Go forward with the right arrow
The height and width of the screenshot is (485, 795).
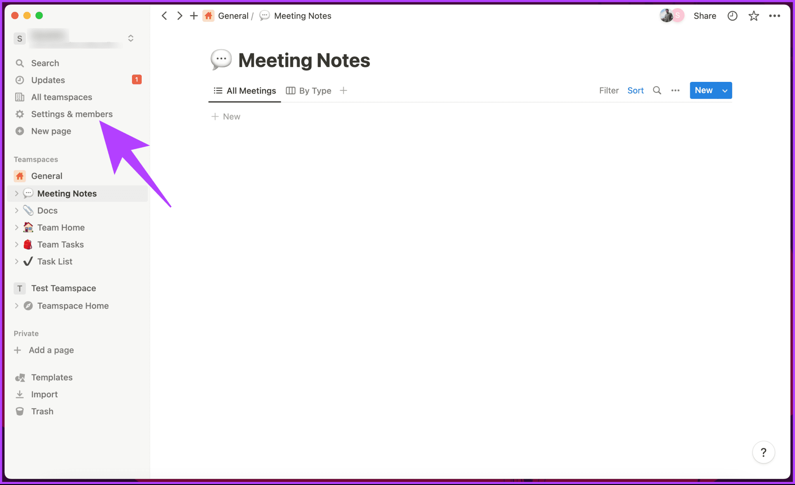179,16
